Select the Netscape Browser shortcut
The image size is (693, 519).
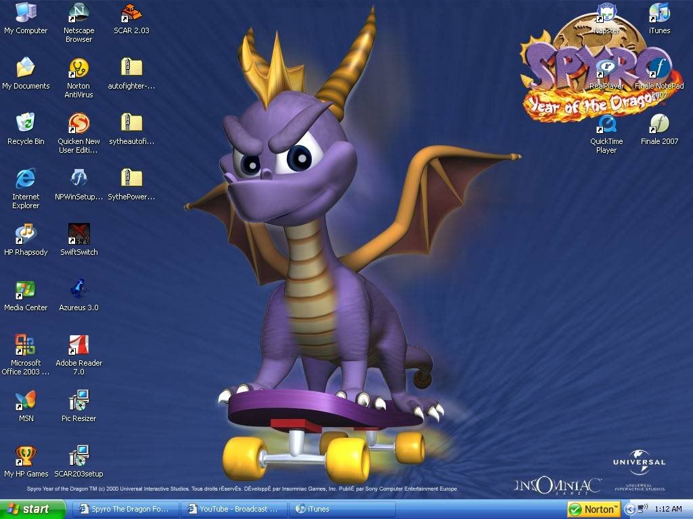pyautogui.click(x=79, y=14)
